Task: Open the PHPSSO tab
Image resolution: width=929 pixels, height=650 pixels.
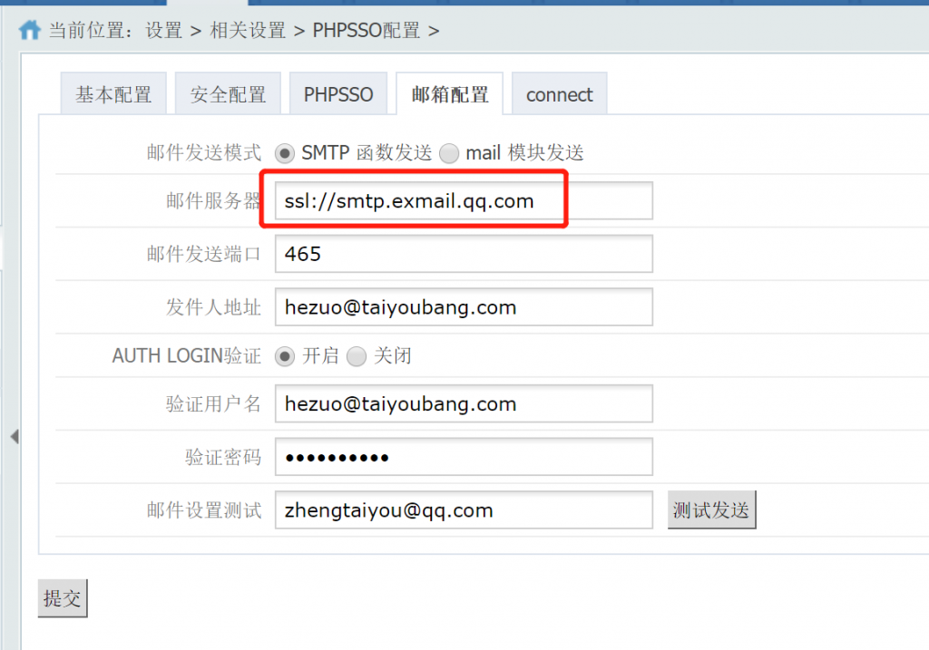Action: [338, 93]
